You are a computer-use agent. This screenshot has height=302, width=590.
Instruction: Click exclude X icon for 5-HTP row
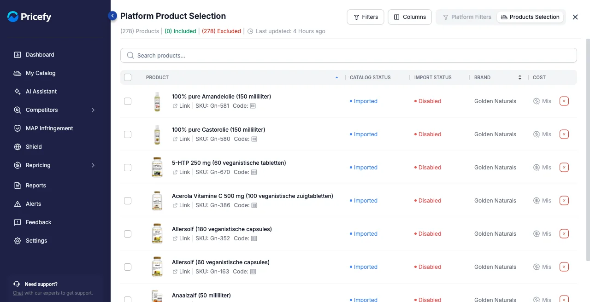point(564,168)
